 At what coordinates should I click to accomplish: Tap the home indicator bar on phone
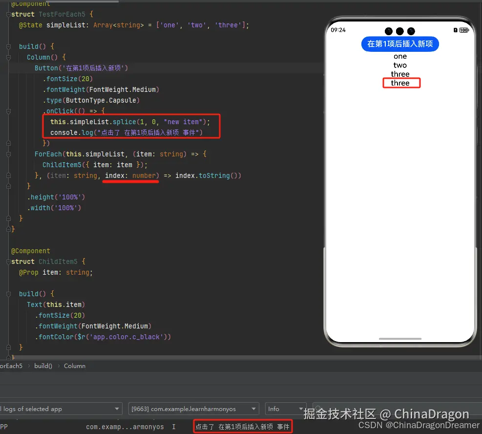coord(400,339)
